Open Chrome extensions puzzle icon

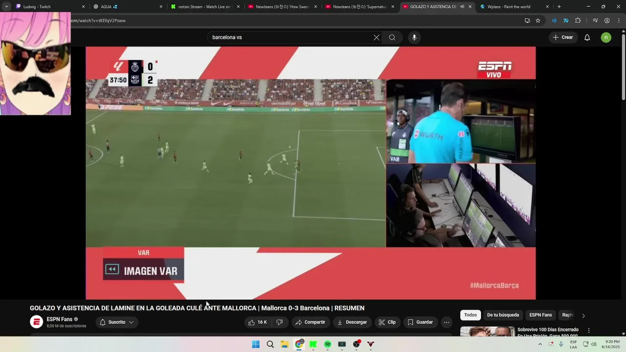[x=578, y=21]
